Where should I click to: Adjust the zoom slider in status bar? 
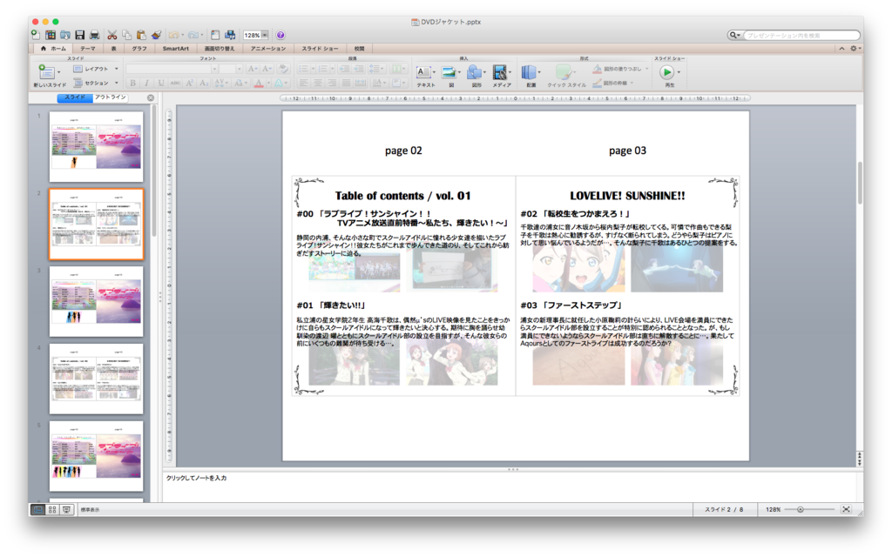pyautogui.click(x=800, y=509)
